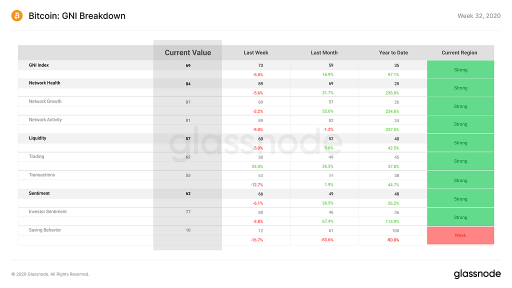Click the red Weak region cell

click(460, 235)
